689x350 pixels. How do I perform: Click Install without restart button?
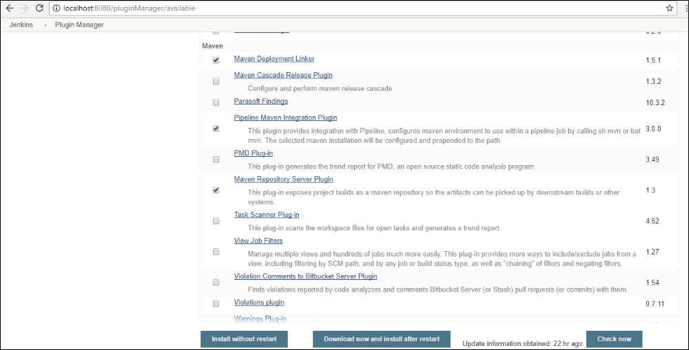click(x=245, y=339)
